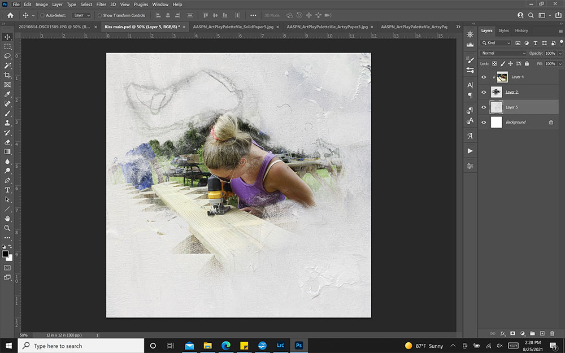Open Microsoft Edge from the taskbar
This screenshot has width=565, height=353.
(x=226, y=346)
